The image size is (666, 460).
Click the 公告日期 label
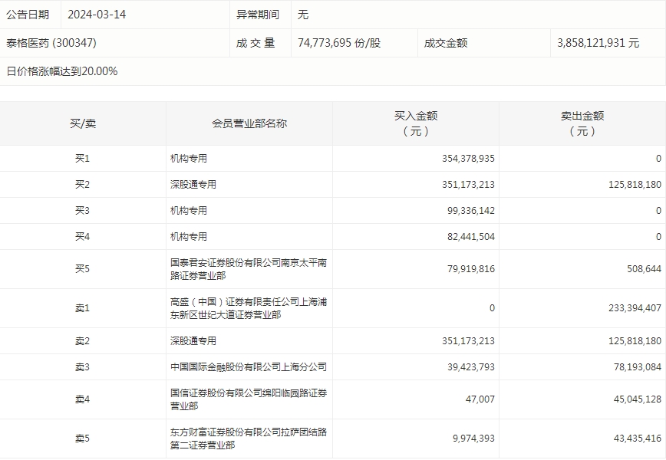pyautogui.click(x=28, y=15)
